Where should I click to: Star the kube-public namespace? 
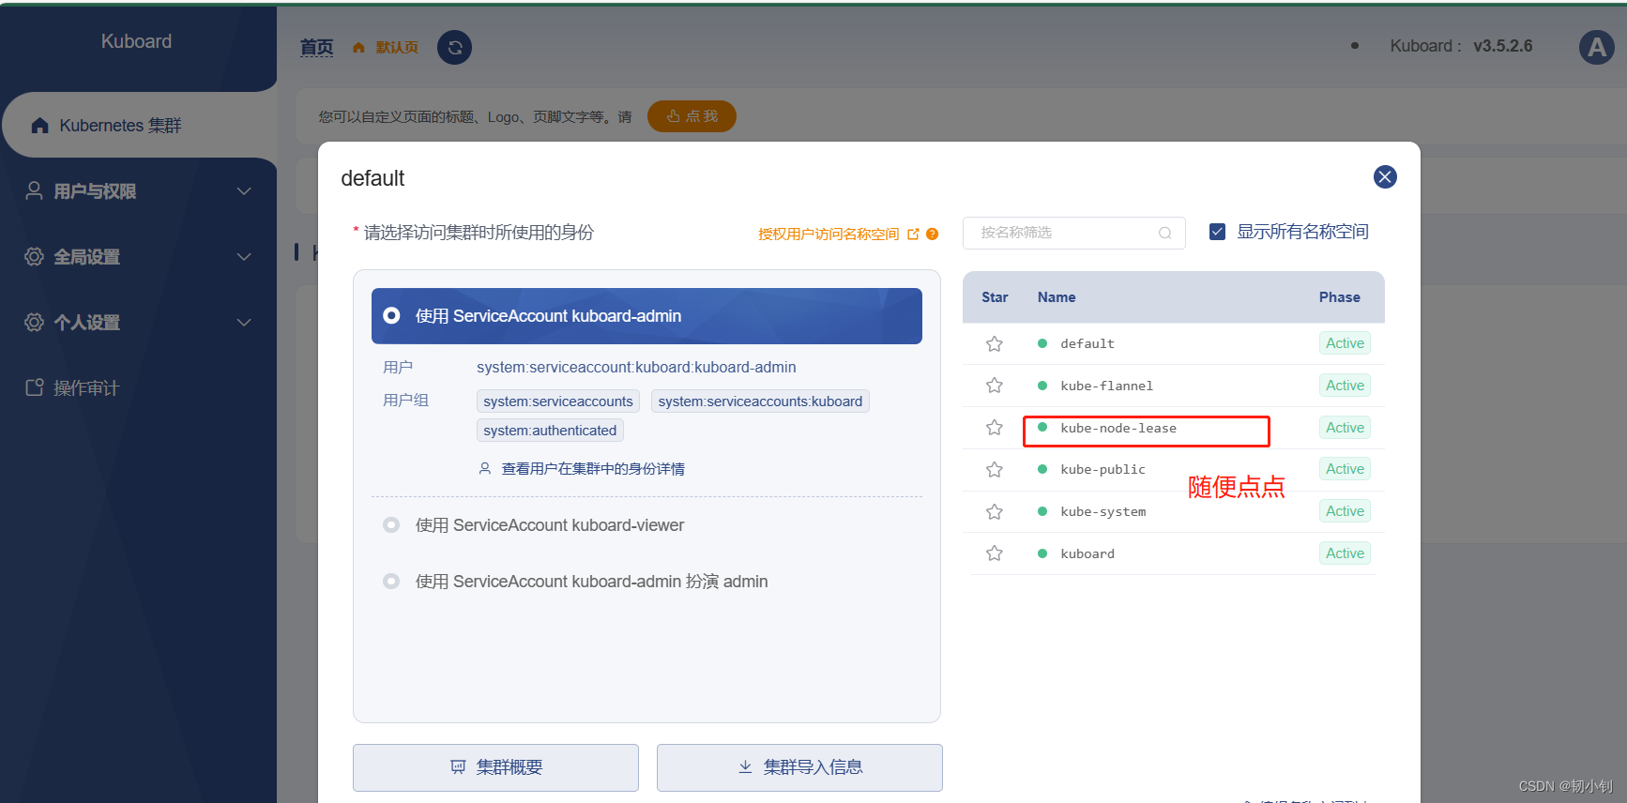(995, 469)
